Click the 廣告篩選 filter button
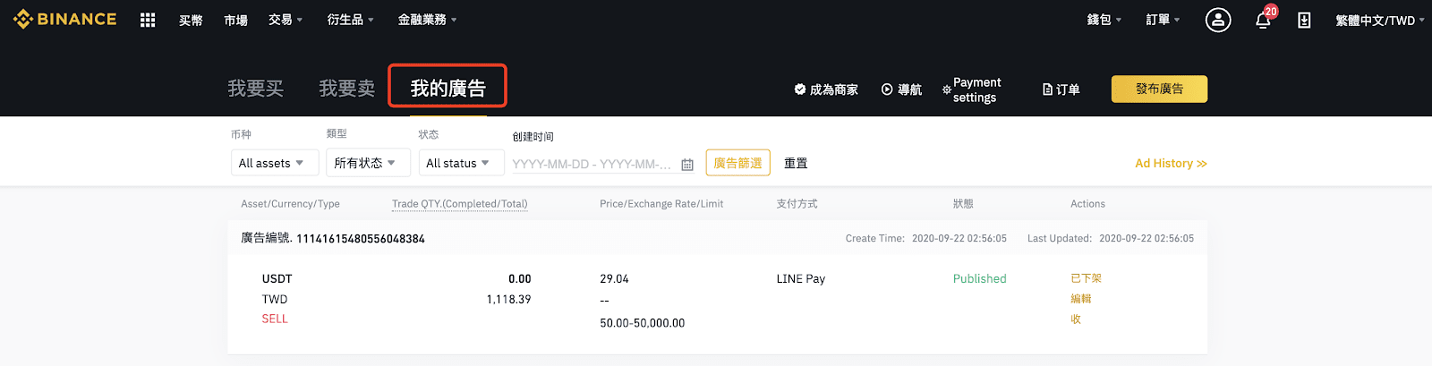 point(738,163)
